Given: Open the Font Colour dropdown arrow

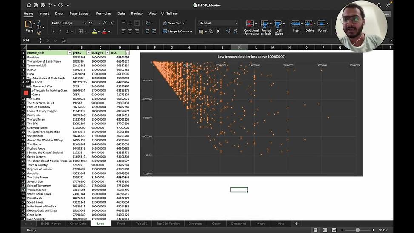Looking at the screenshot, I should 109,32.
